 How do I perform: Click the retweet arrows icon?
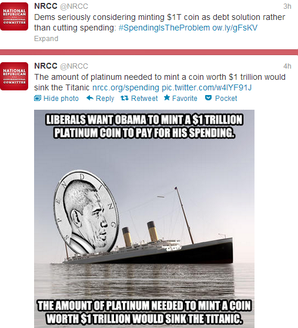(x=125, y=98)
